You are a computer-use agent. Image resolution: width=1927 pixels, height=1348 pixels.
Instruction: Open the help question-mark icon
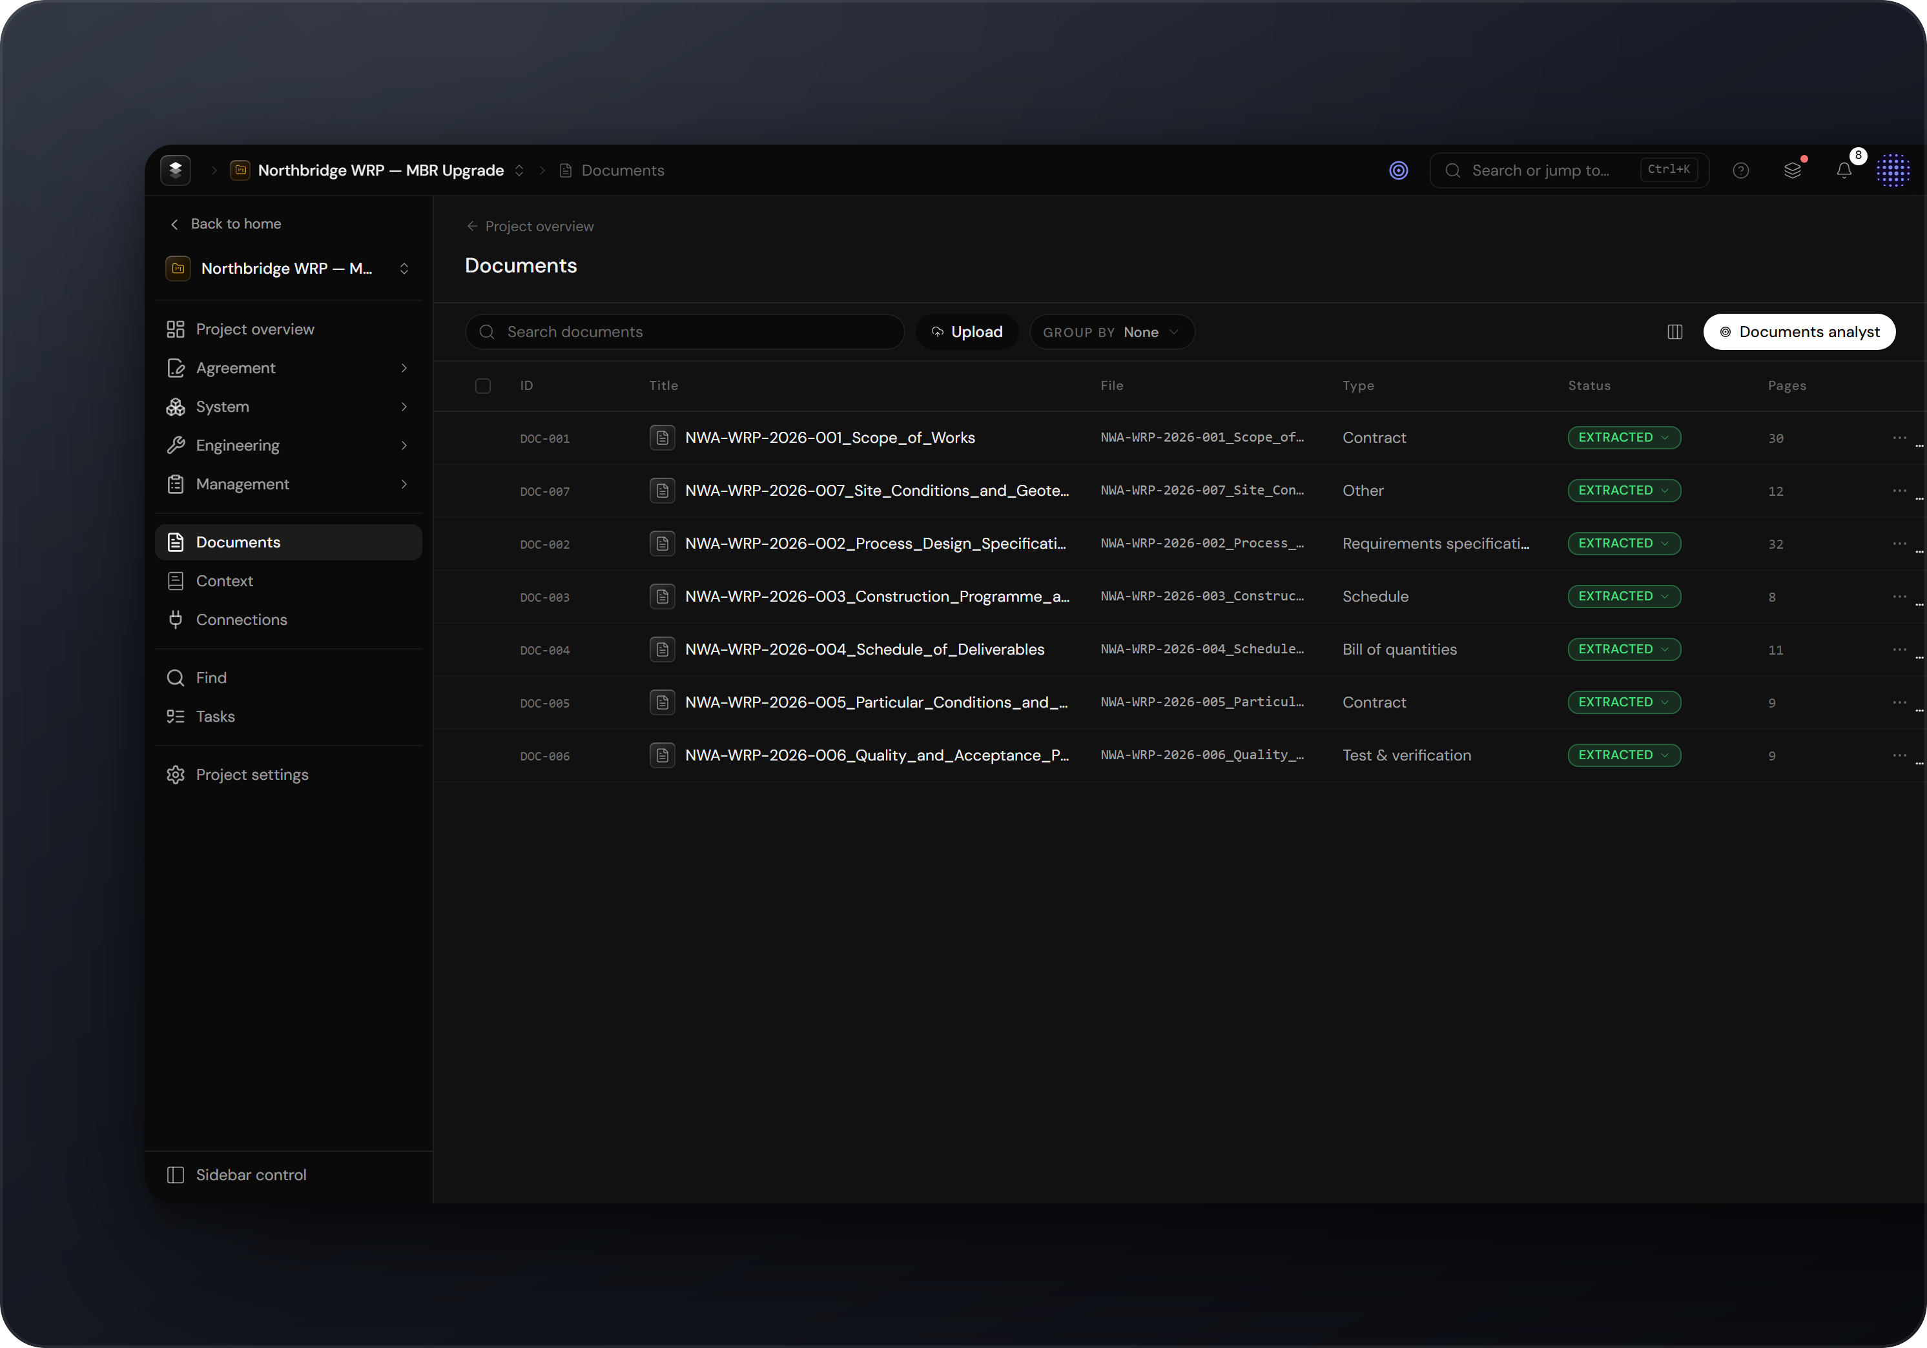pyautogui.click(x=1740, y=170)
